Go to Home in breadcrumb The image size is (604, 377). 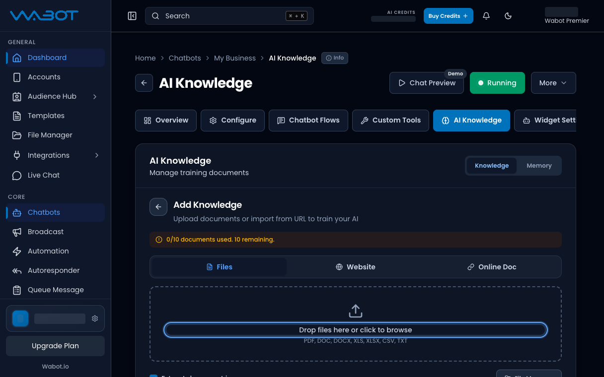pos(146,58)
